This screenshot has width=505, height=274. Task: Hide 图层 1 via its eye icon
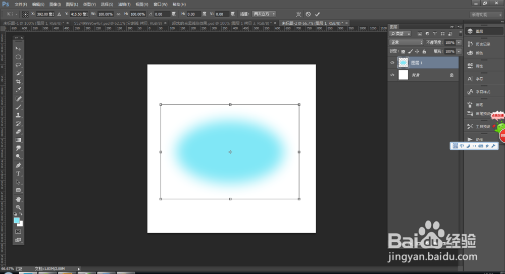click(x=392, y=63)
